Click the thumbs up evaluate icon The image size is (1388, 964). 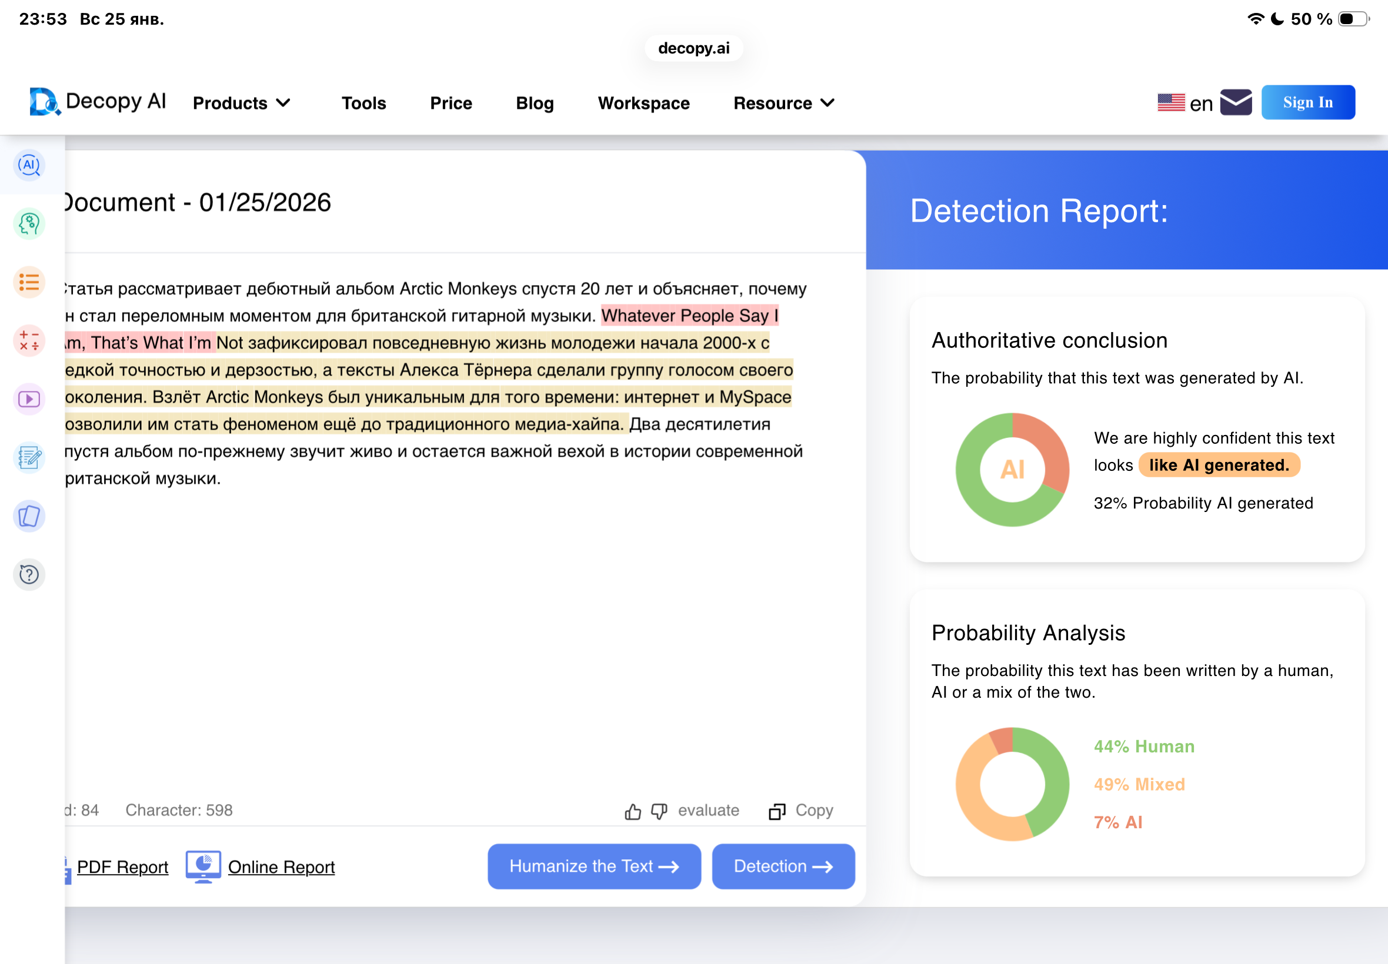pyautogui.click(x=633, y=811)
